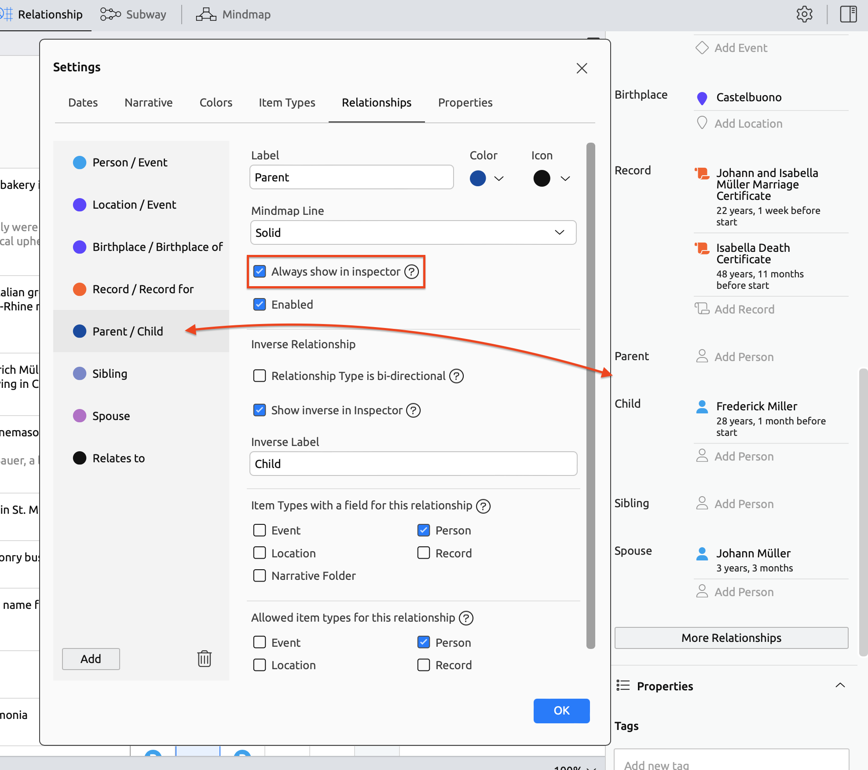Switch to the Dates tab
The width and height of the screenshot is (868, 770).
(x=83, y=103)
